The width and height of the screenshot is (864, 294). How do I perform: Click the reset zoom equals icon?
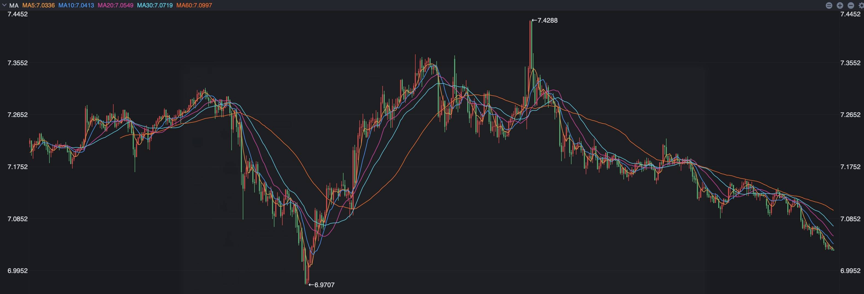click(x=829, y=5)
